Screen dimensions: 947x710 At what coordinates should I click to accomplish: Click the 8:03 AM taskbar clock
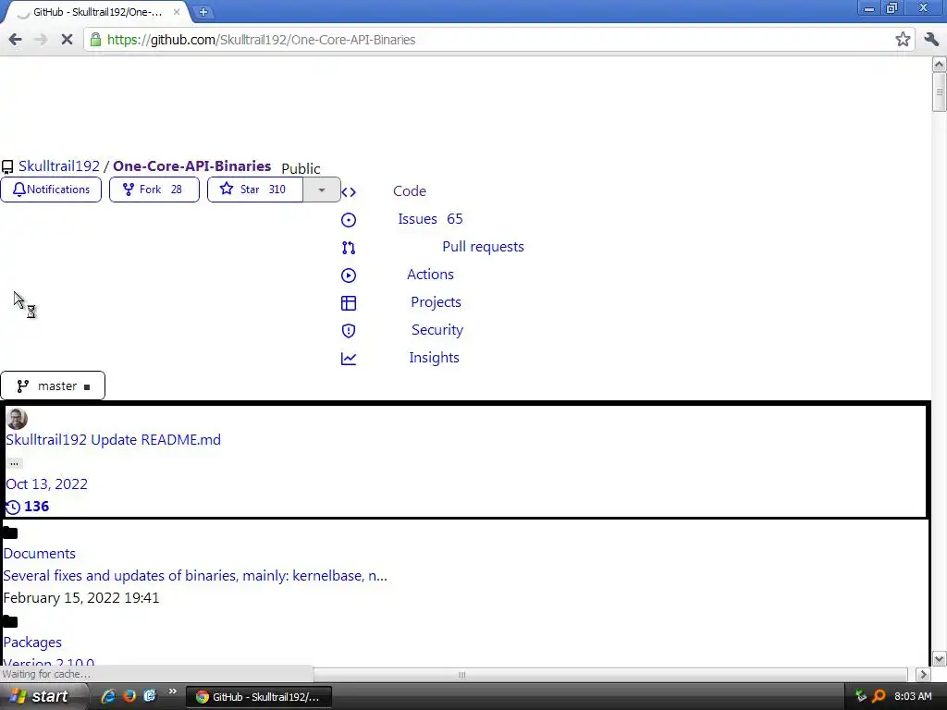pos(913,696)
